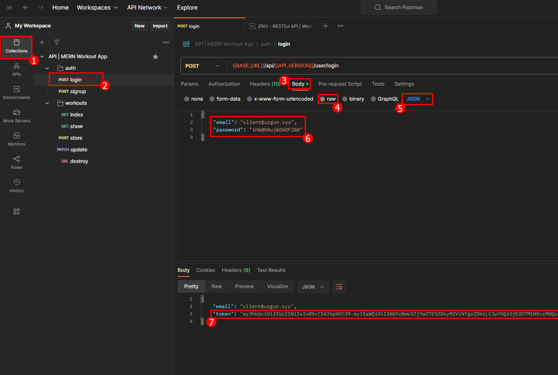Open the POST signup request
Viewport: 558px width, 375px height.
click(72, 91)
